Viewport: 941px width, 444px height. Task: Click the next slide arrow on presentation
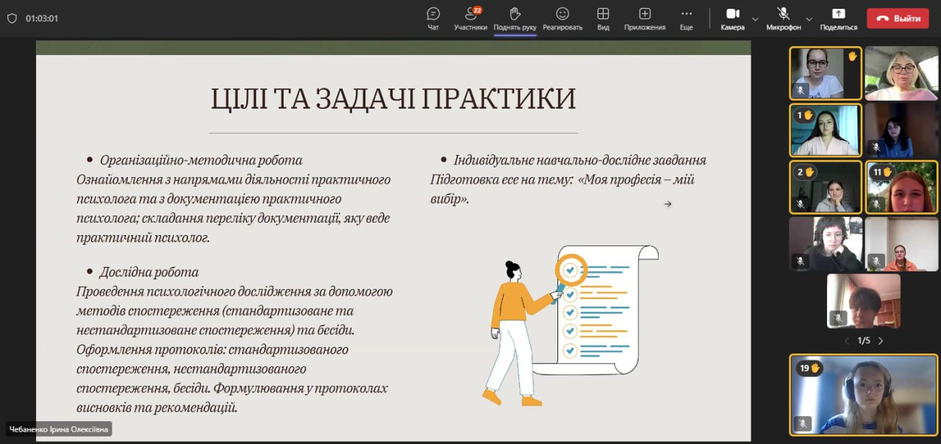(668, 204)
